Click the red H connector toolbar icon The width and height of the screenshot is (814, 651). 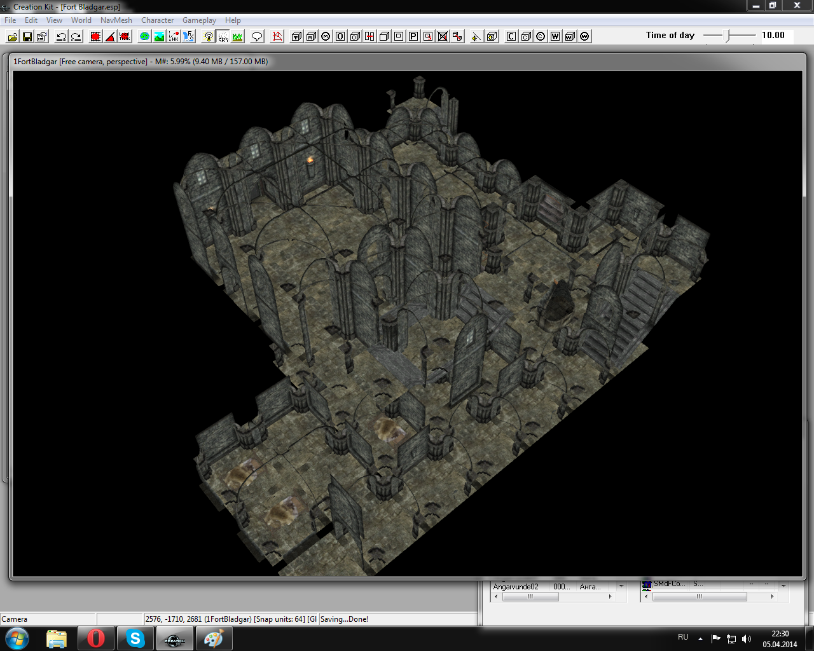[369, 36]
